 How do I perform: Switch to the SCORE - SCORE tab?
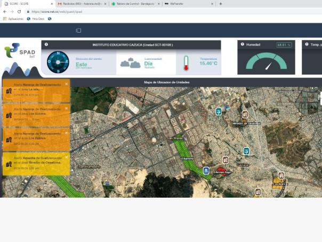(x=28, y=4)
